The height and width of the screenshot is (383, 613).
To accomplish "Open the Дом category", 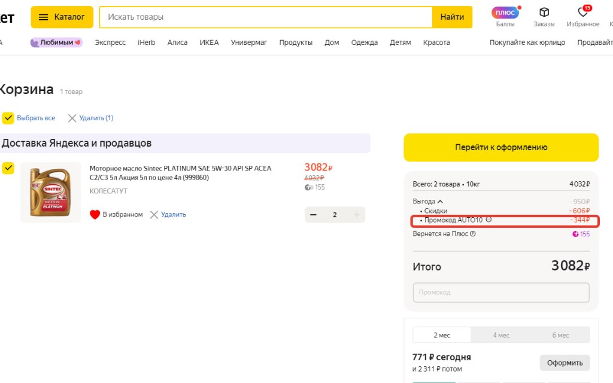I will tap(332, 42).
